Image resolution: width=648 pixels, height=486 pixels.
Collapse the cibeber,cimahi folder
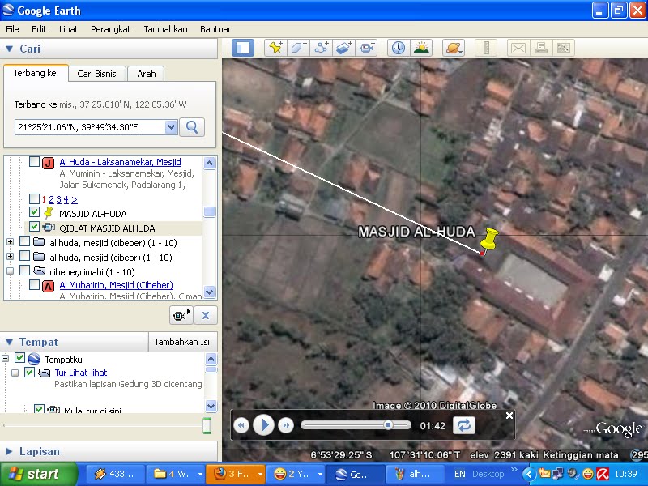[10, 271]
